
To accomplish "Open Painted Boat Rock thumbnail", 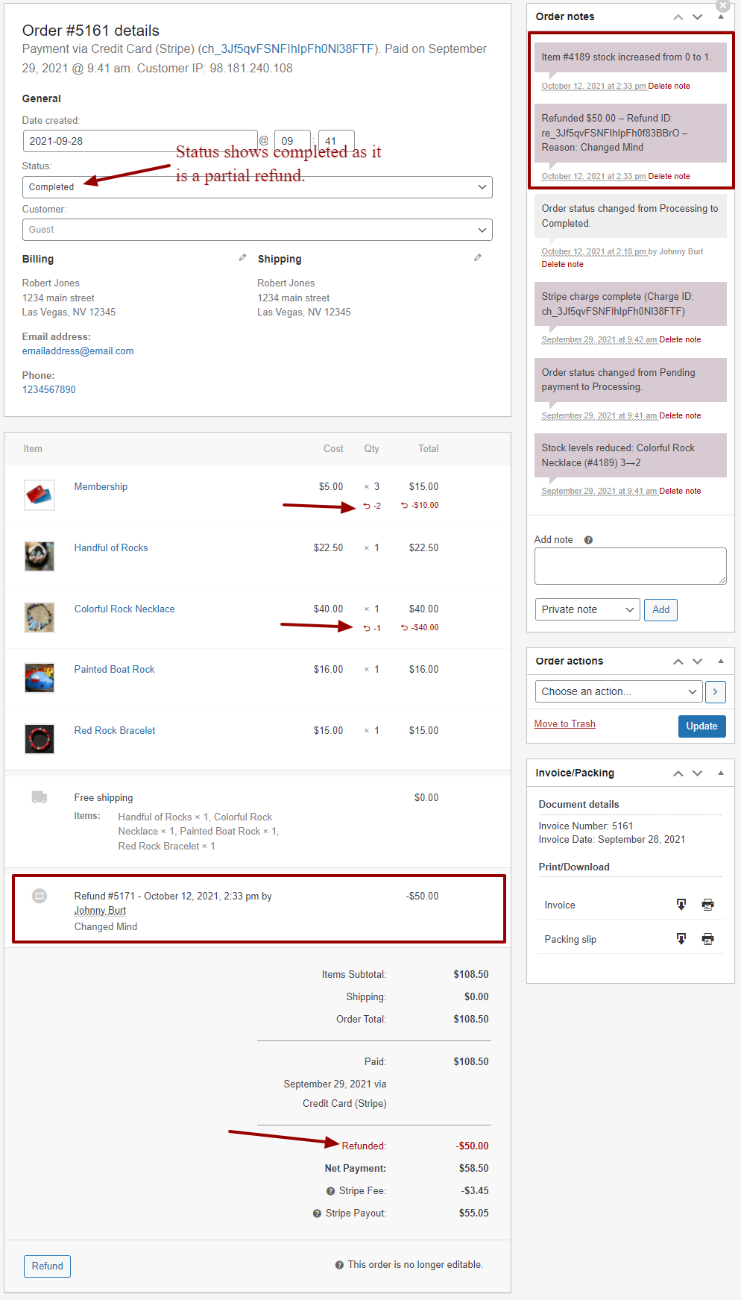I will [40, 678].
